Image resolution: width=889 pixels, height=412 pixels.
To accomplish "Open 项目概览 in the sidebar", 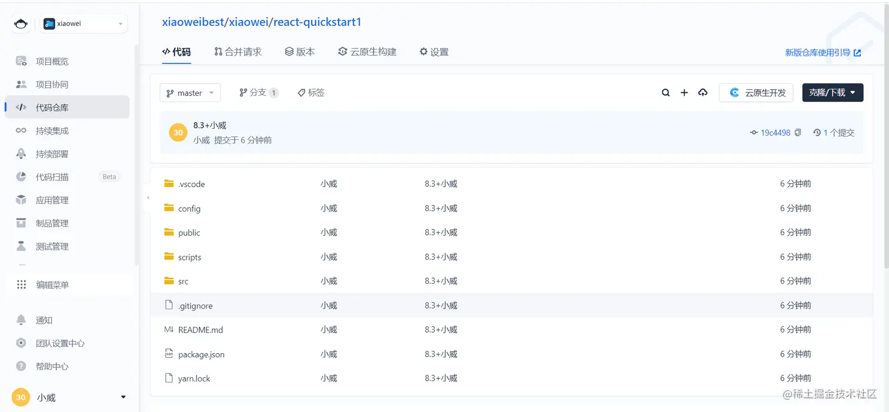I will coord(66,61).
